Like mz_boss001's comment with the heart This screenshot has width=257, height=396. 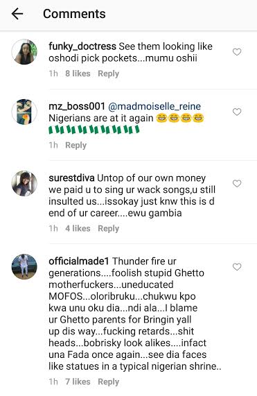tap(237, 112)
